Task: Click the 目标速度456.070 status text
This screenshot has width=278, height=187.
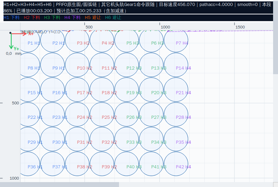Action: point(177,5)
